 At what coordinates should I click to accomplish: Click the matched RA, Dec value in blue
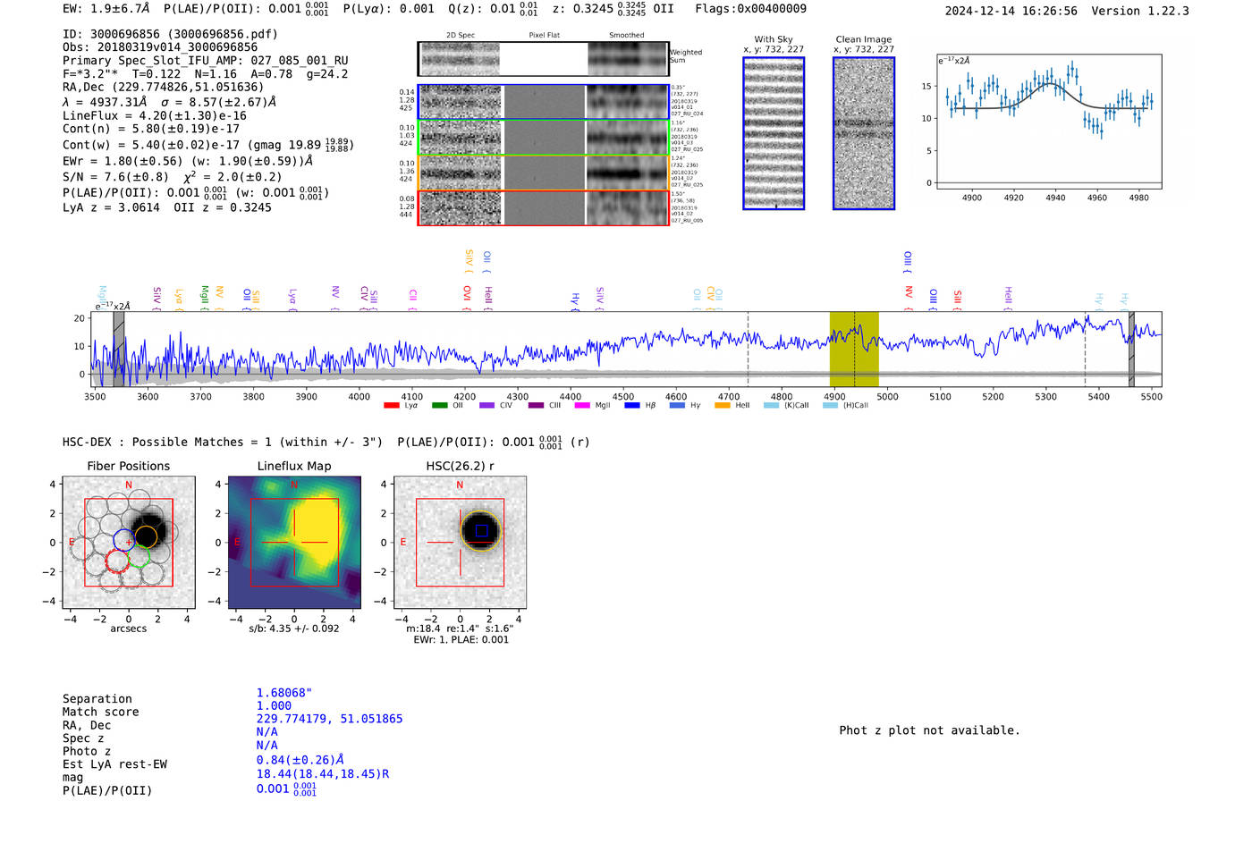click(329, 719)
